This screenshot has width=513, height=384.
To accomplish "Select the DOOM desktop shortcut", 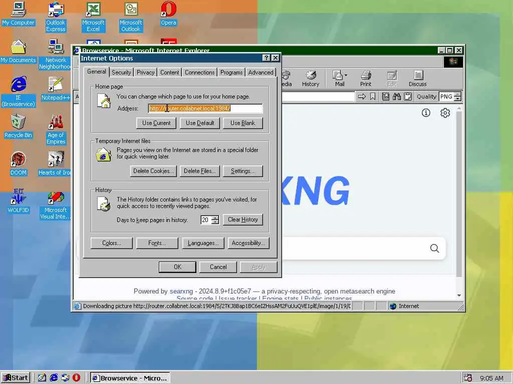I will (x=19, y=164).
